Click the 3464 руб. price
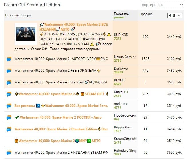 [174, 129]
